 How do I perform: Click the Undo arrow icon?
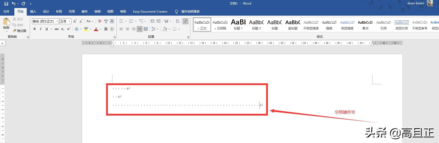pos(14,4)
